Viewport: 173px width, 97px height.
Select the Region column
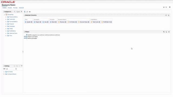37,22
